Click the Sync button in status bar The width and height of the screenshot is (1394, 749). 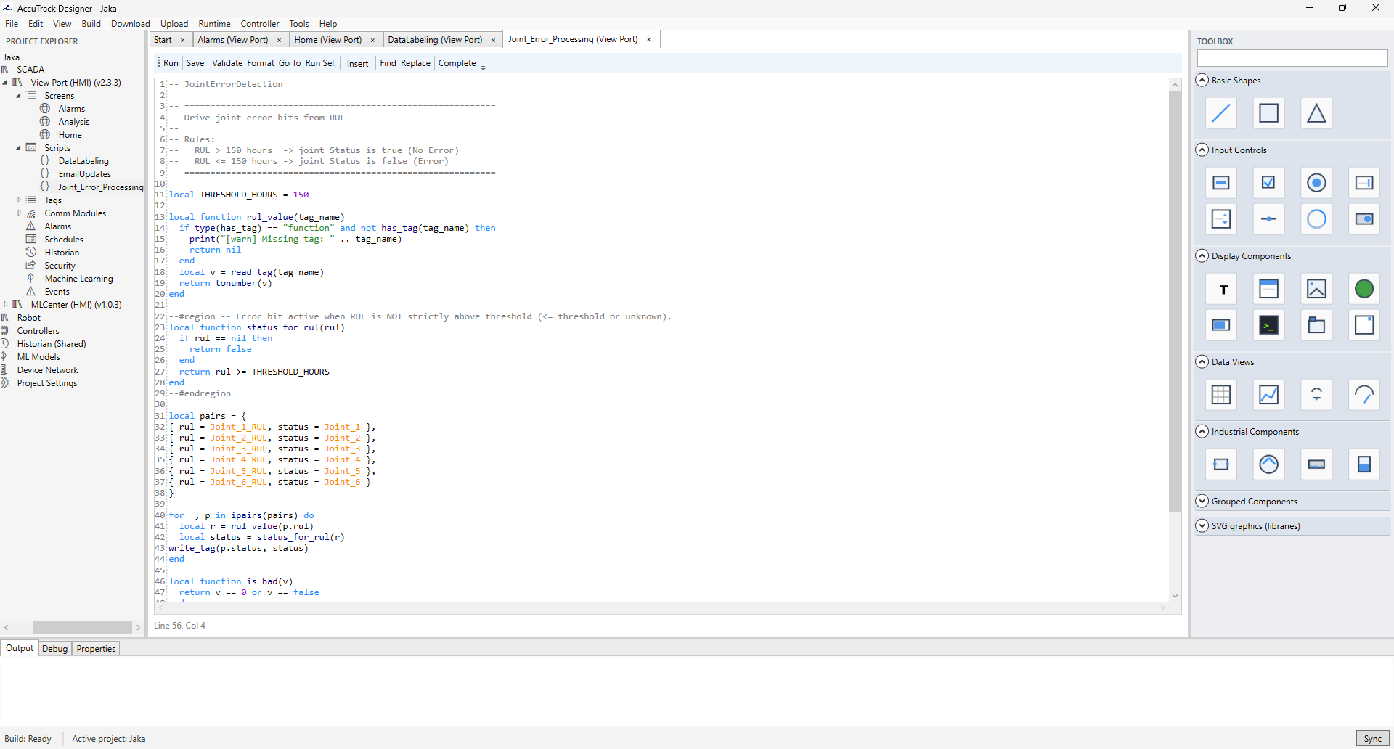point(1373,739)
